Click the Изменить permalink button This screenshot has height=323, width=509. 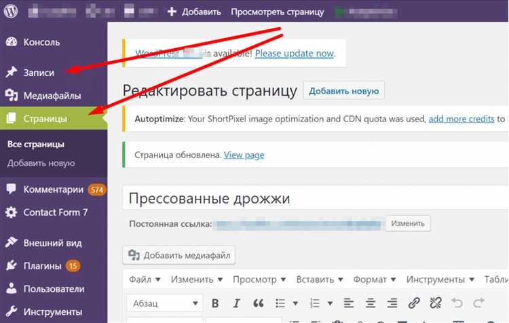(408, 223)
